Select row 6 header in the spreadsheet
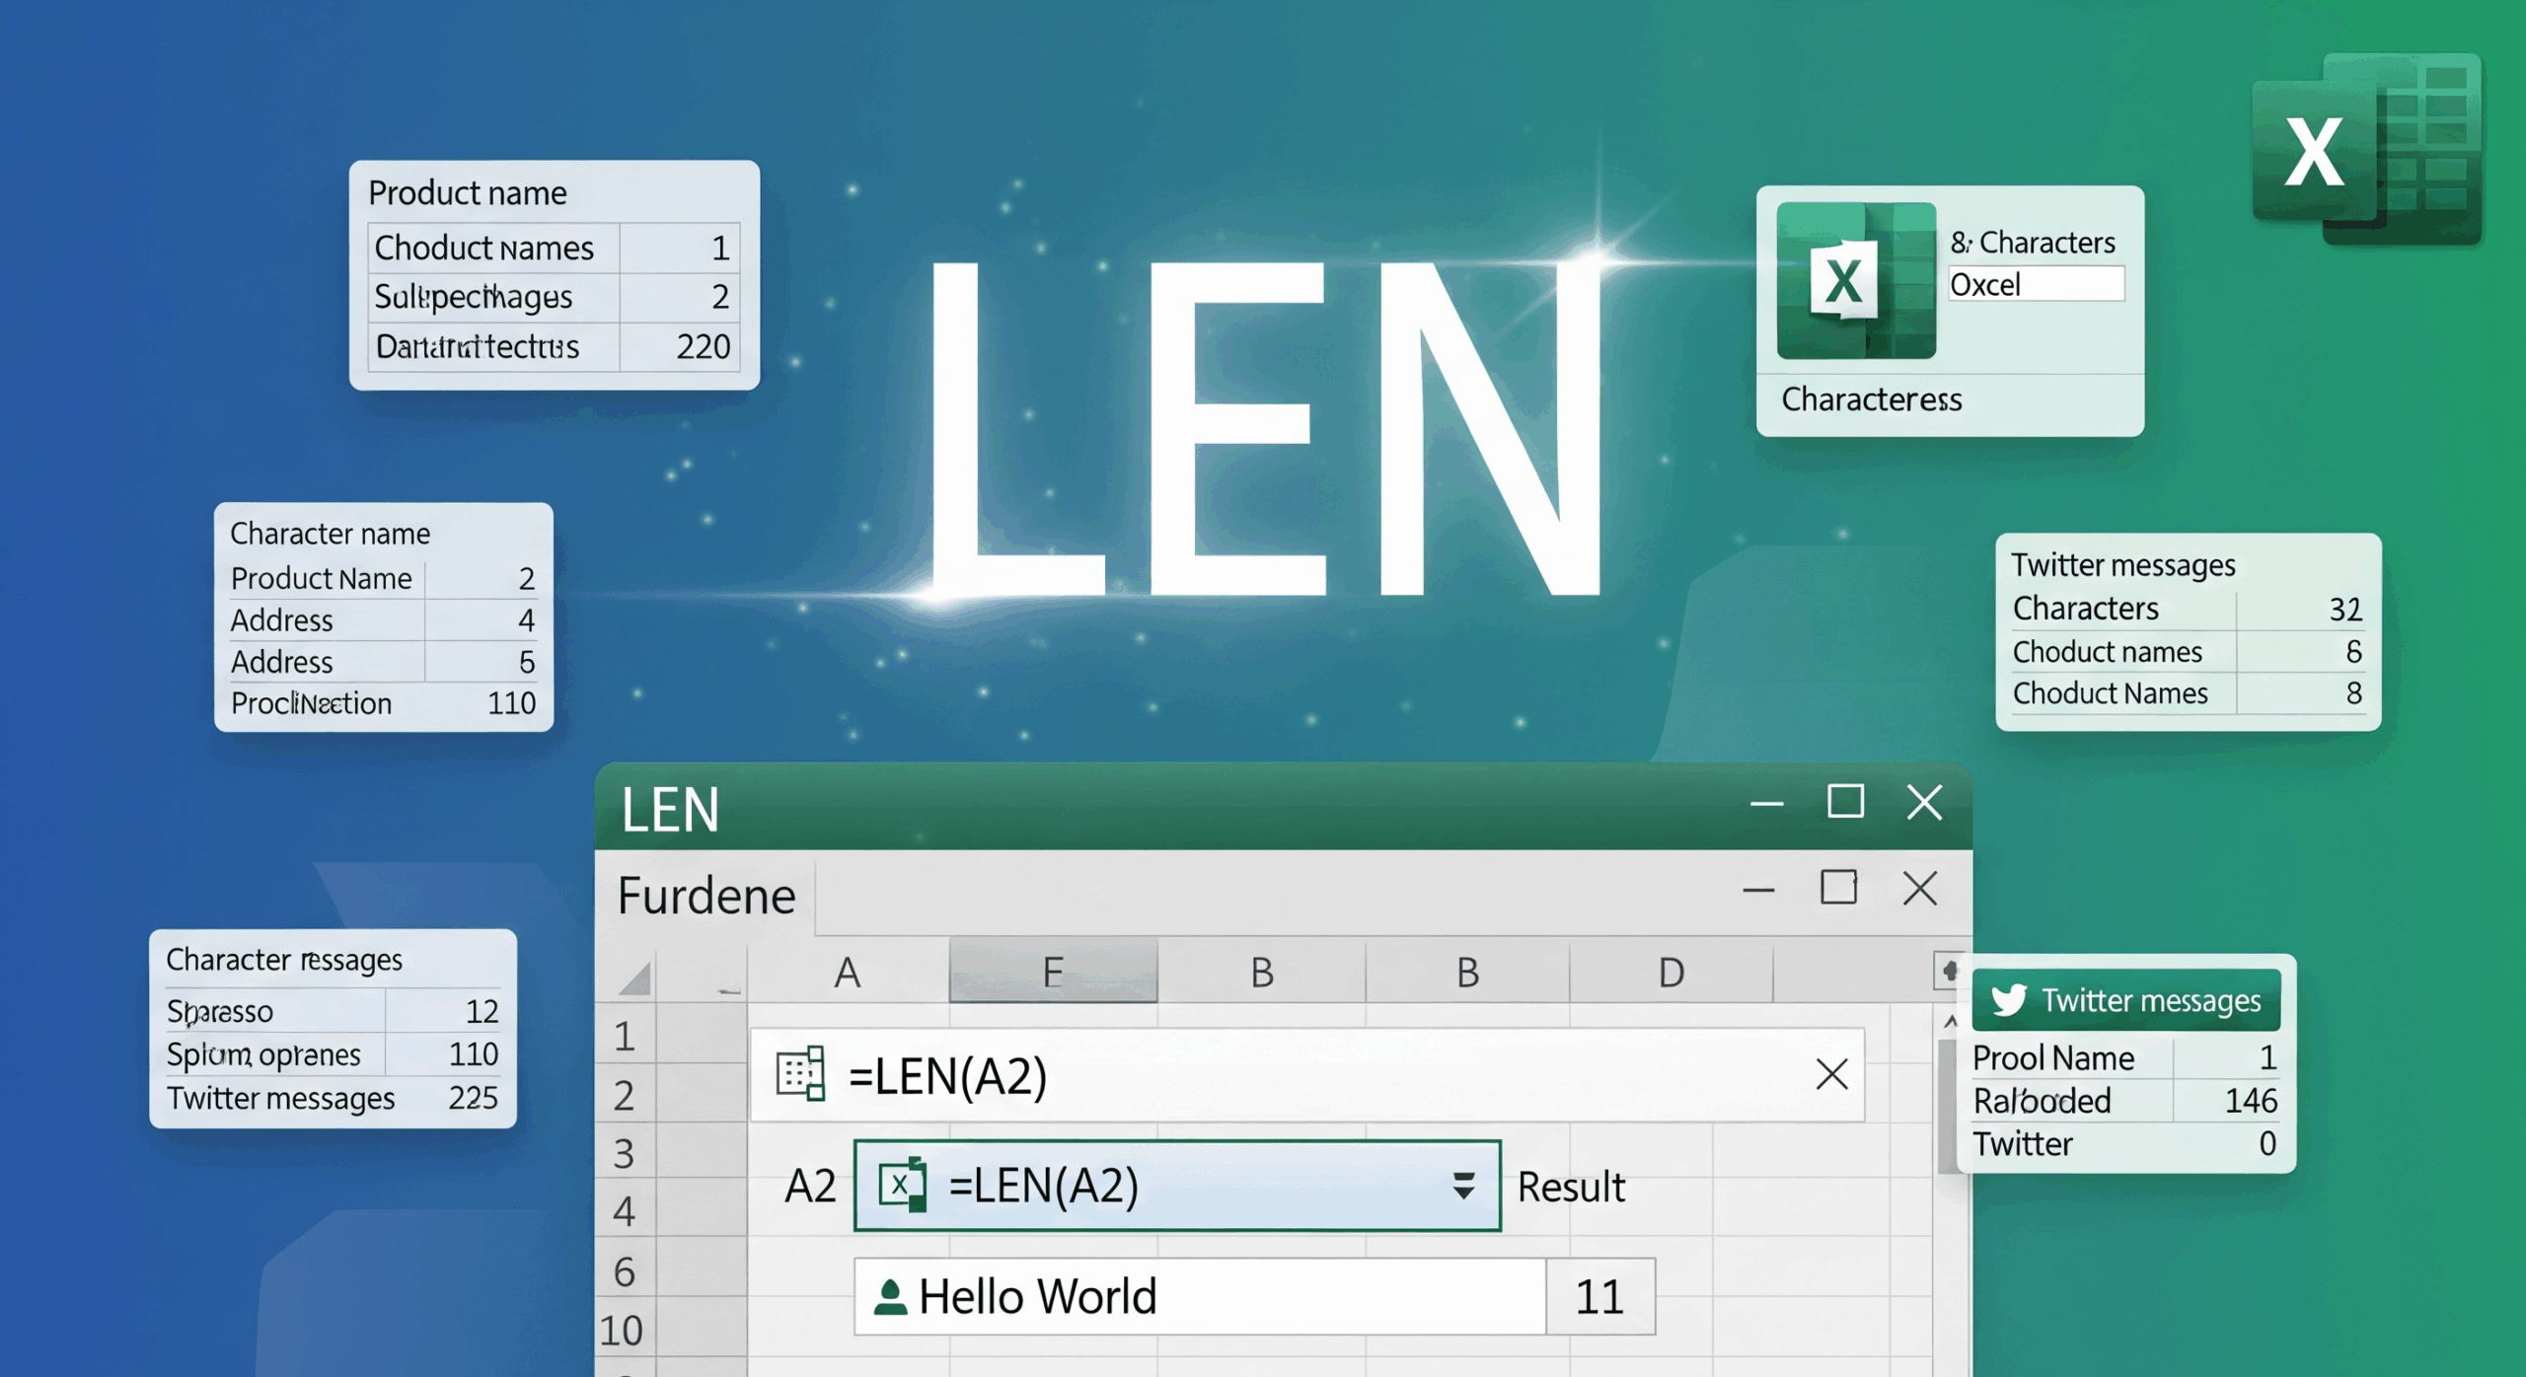 [625, 1272]
